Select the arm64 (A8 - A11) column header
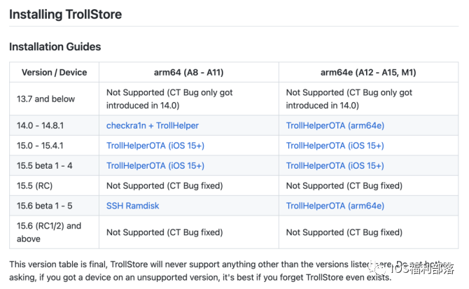The image size is (469, 289). point(188,72)
